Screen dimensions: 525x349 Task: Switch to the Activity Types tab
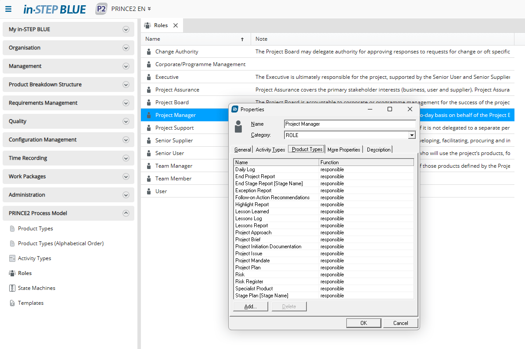click(x=270, y=150)
